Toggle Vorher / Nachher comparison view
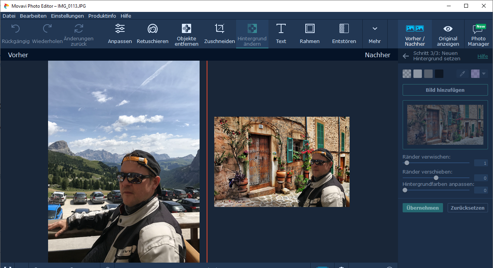This screenshot has height=268, width=493. pyautogui.click(x=415, y=34)
